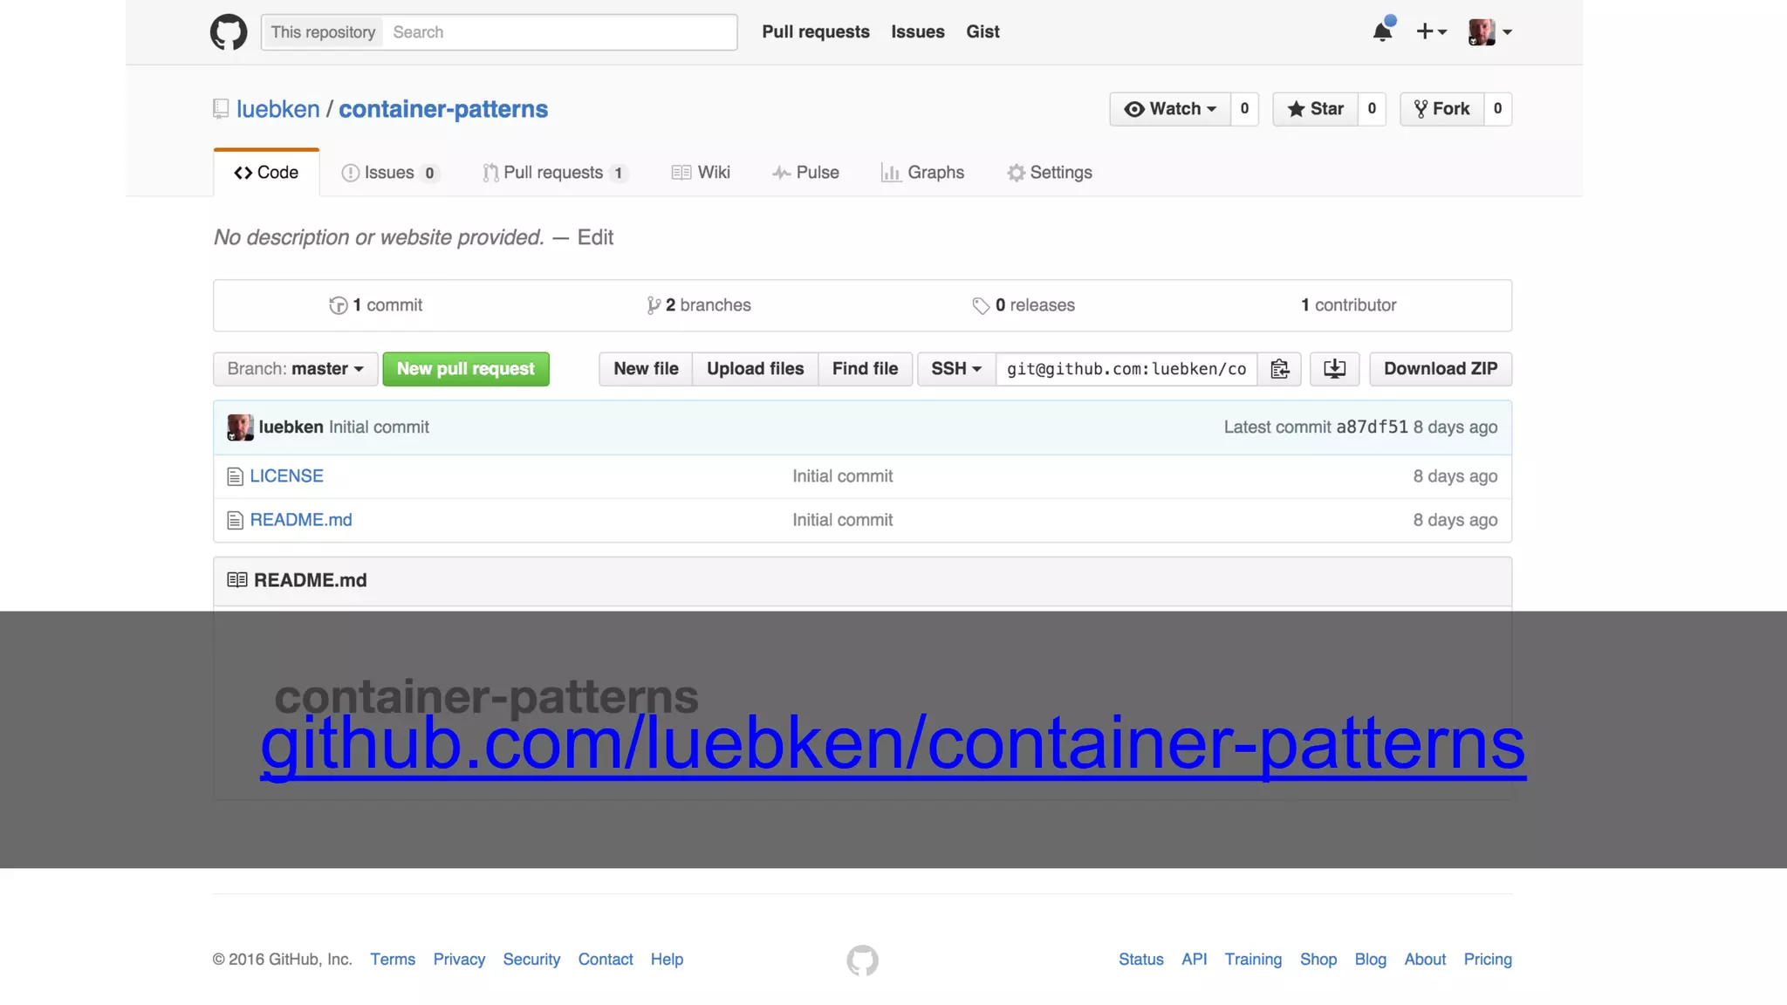Click the GitHub Octocat logo in header

[x=229, y=32]
